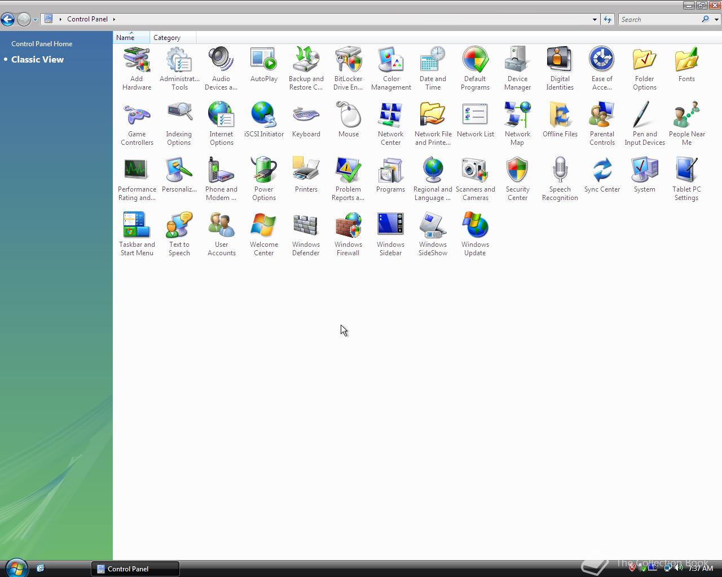Open iSCSI Initiator
Viewport: 722px width, 577px height.
264,120
